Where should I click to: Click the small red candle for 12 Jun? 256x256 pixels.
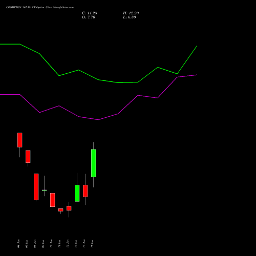coord(69,208)
